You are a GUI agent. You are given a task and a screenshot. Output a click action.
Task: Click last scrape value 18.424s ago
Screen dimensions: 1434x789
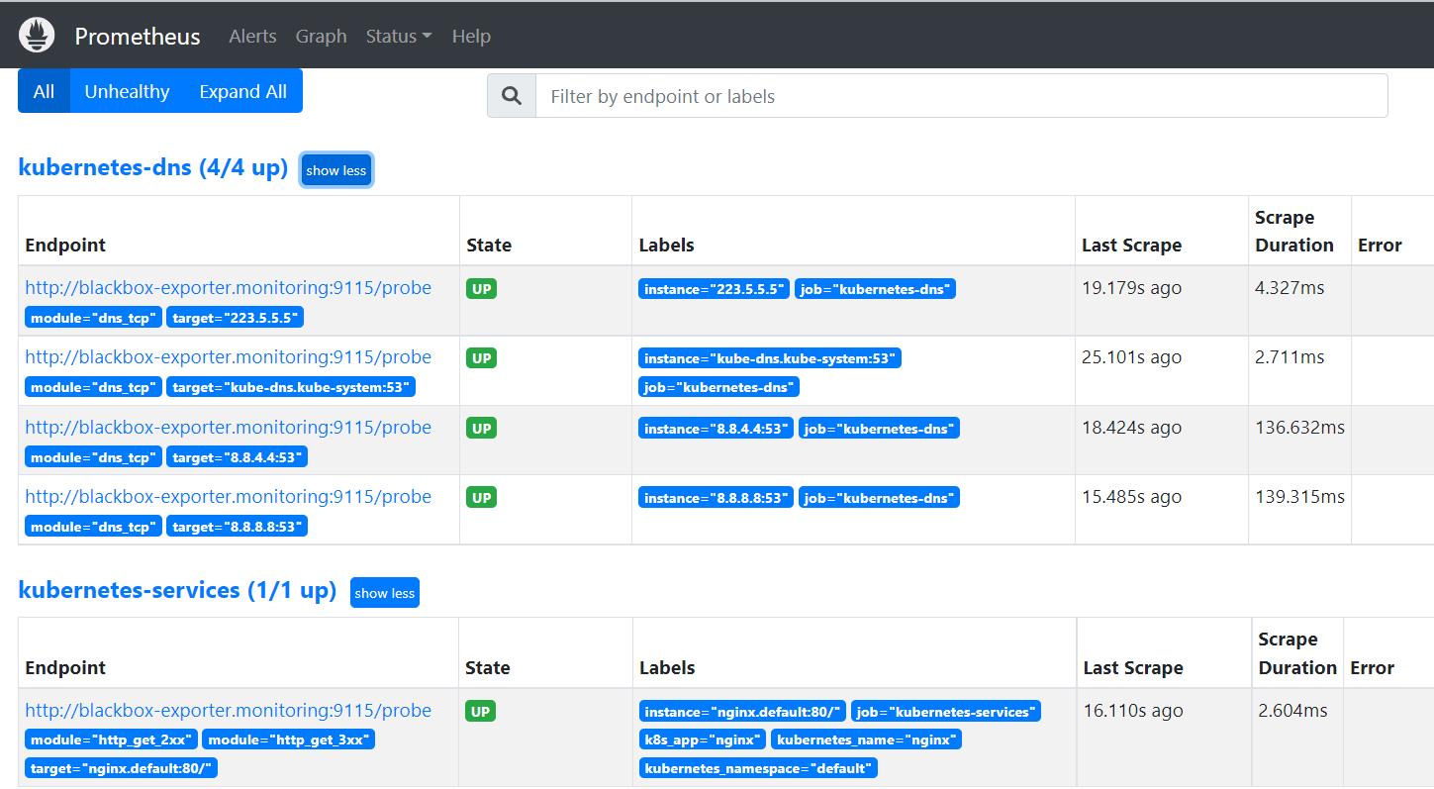[x=1131, y=428]
